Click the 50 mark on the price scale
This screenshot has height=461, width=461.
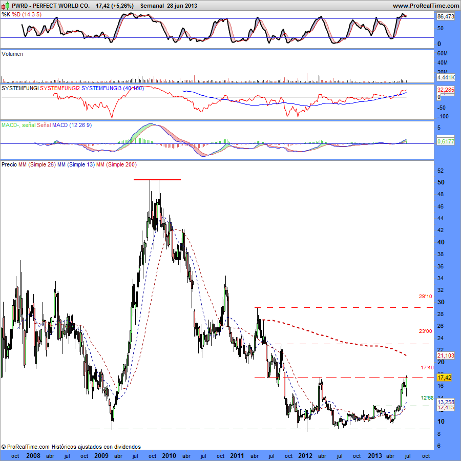coord(441,182)
